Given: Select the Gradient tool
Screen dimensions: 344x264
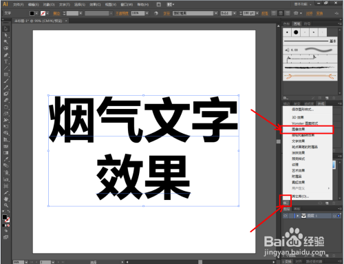Looking at the screenshot, I should pyautogui.click(x=6, y=152).
